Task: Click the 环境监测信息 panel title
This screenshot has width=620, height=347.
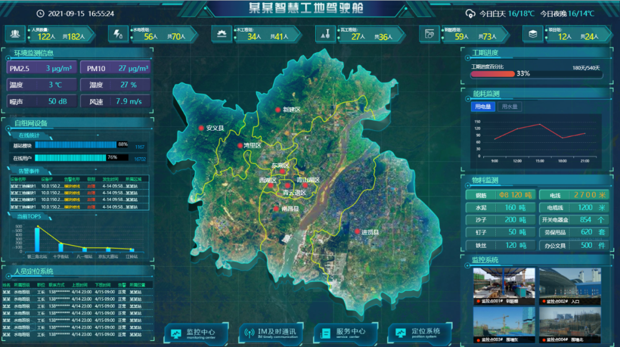Action: point(34,53)
